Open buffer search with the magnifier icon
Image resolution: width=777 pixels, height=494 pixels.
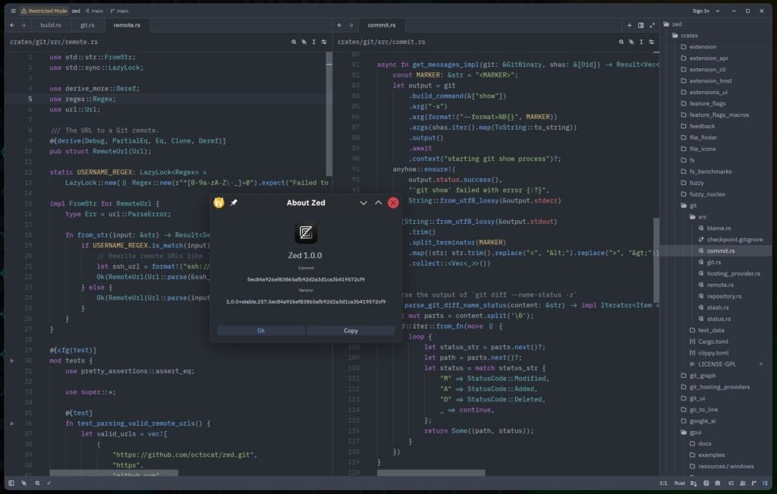(294, 42)
